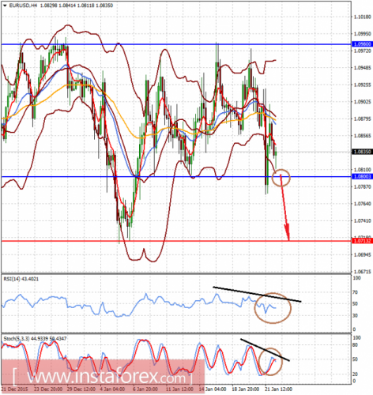Screen dimensions: 373x395
Task: Select the 21 Jan 12:00 time axis label
Action: coord(278,389)
